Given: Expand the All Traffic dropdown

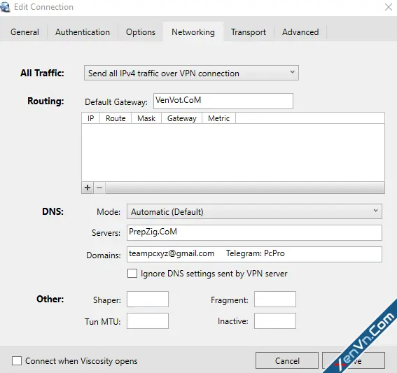Looking at the screenshot, I should 191,73.
